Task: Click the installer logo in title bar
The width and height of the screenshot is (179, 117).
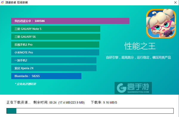Action: [2, 2]
